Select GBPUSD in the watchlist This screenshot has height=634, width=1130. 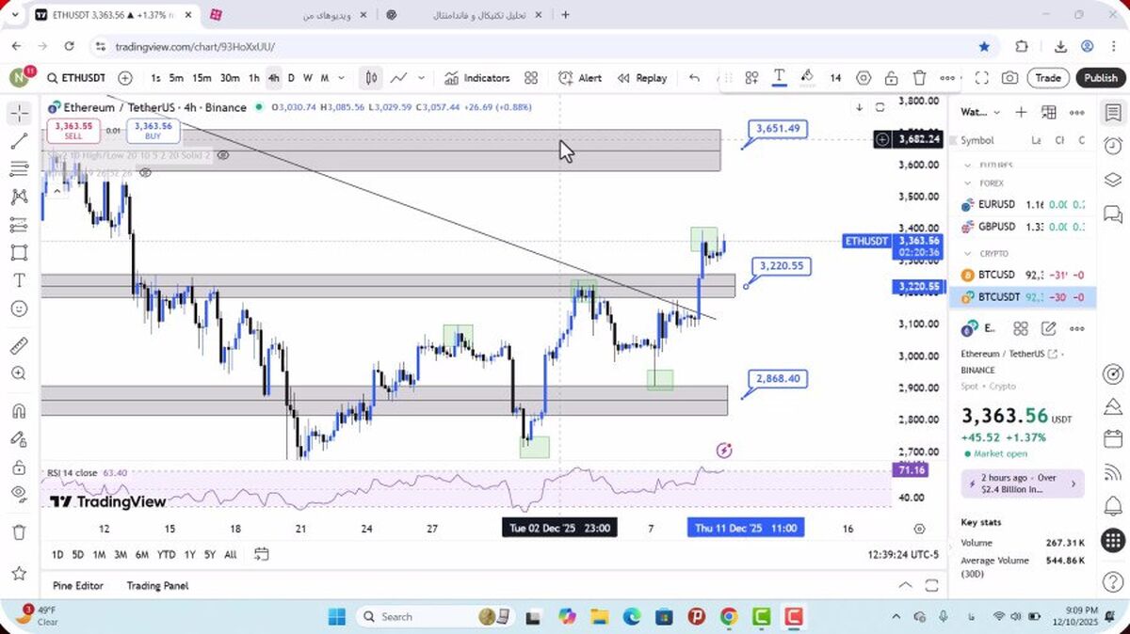(x=1023, y=227)
